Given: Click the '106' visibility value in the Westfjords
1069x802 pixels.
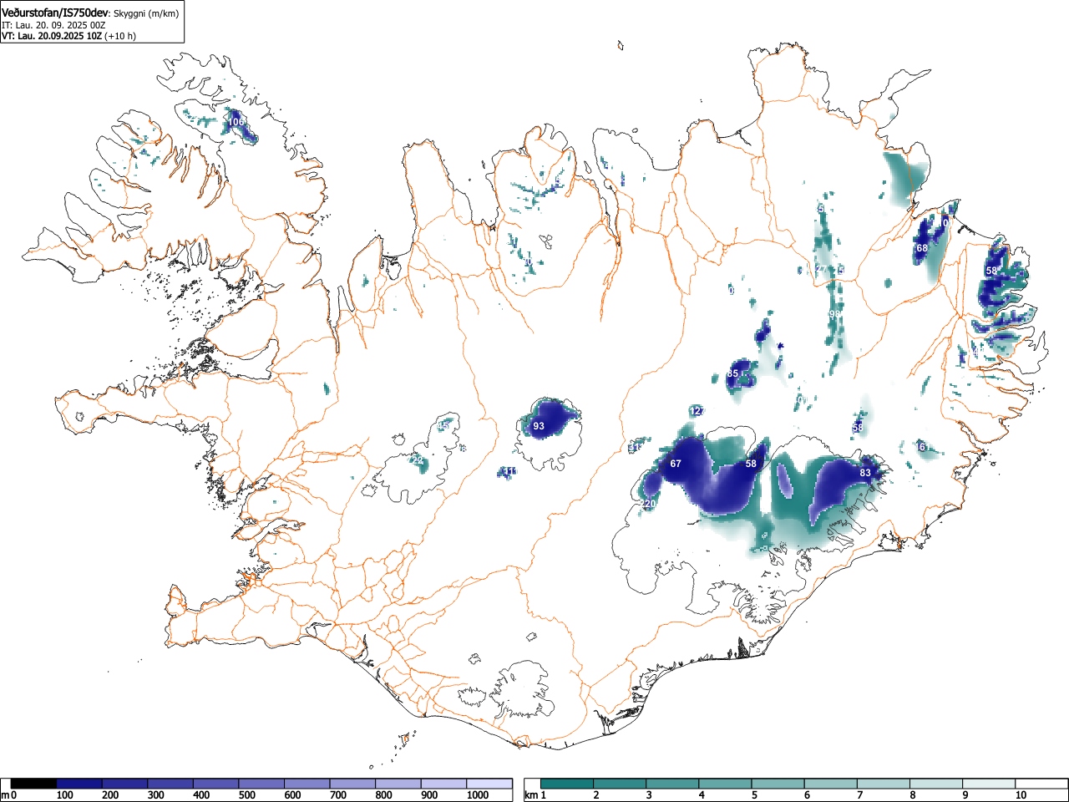Looking at the screenshot, I should tap(236, 122).
